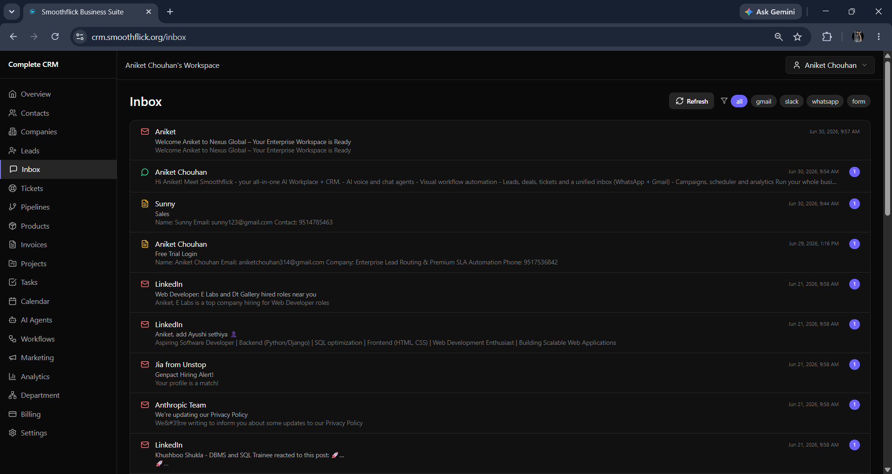Click the Settings gear icon in sidebar
Screen dimensions: 892x474
tap(13, 433)
